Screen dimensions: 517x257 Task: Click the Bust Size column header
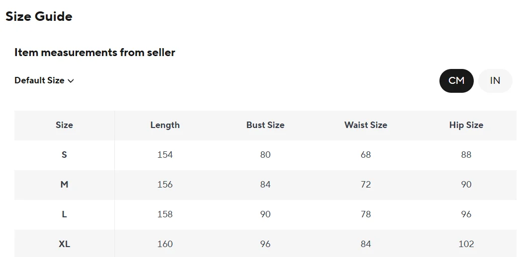[265, 125]
